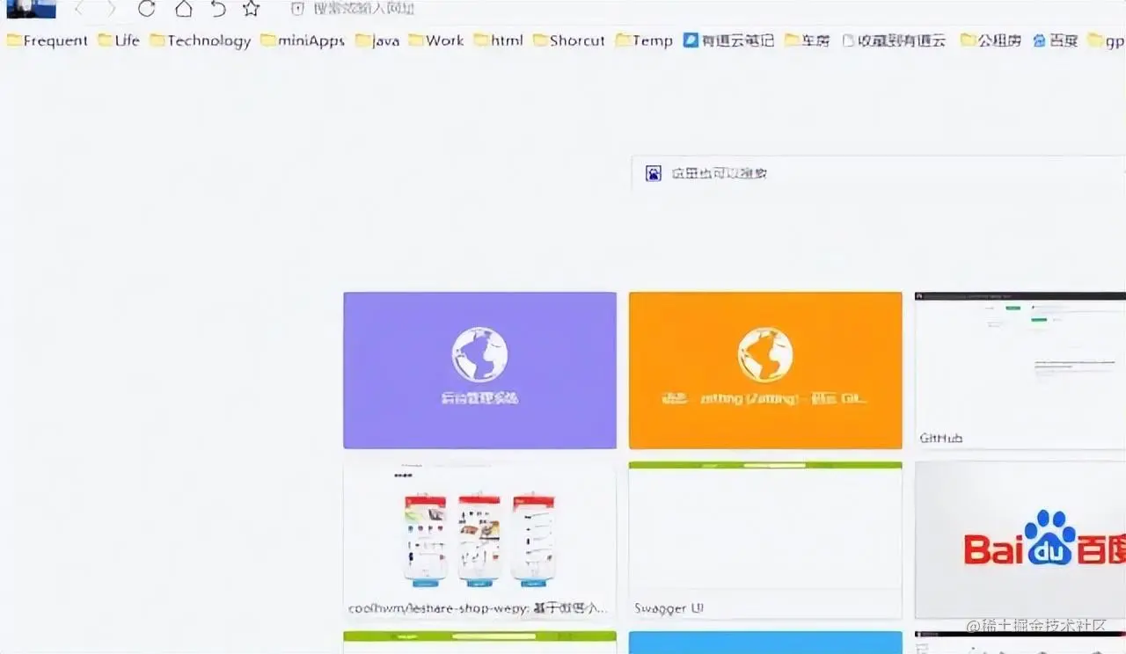Open the miniApps bookmarks folder

tap(303, 40)
